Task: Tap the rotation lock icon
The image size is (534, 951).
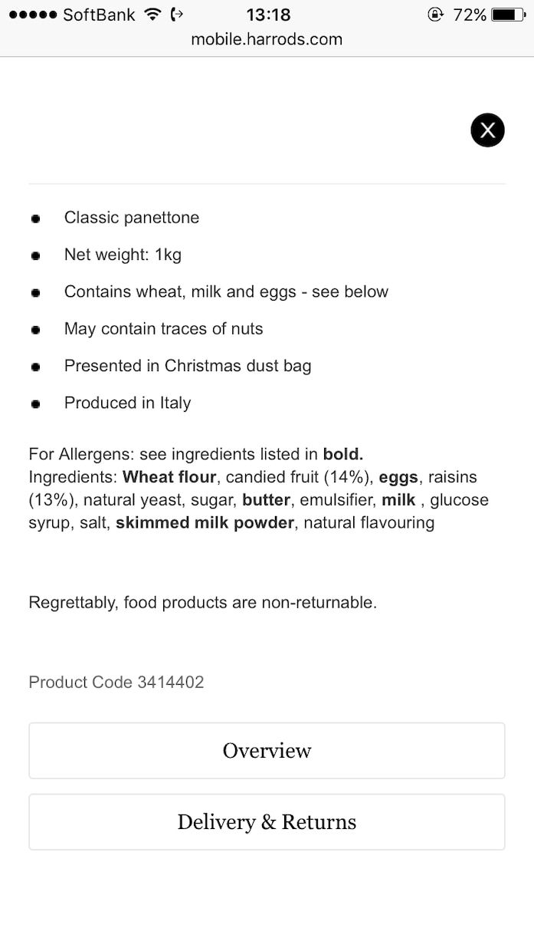Action: (x=436, y=15)
